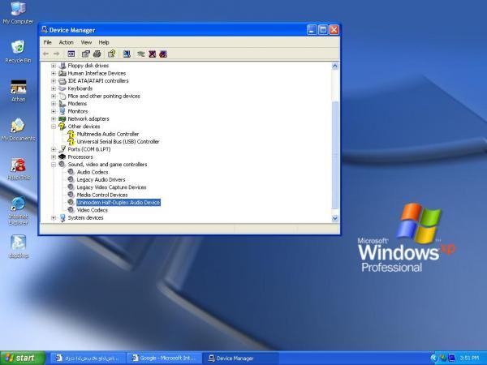487x365 pixels.
Task: Click the Network adapters category icon
Action: coord(62,119)
